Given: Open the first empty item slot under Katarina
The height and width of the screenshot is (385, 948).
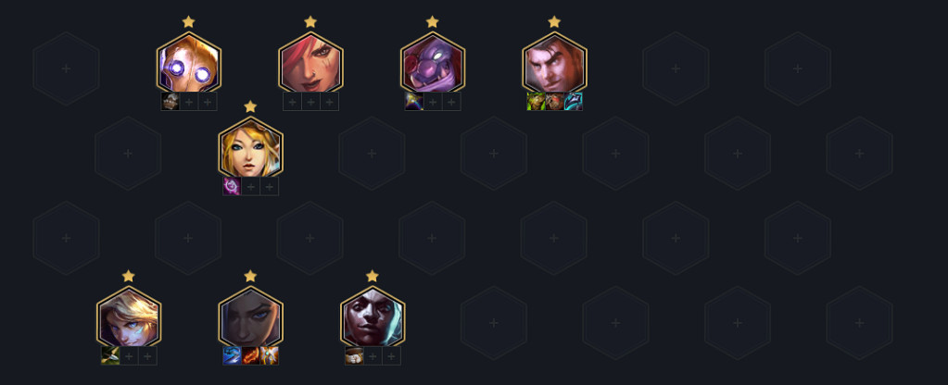Looking at the screenshot, I should click(292, 102).
